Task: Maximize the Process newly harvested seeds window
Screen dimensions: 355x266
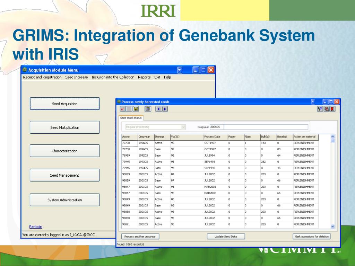Action: coord(331,101)
